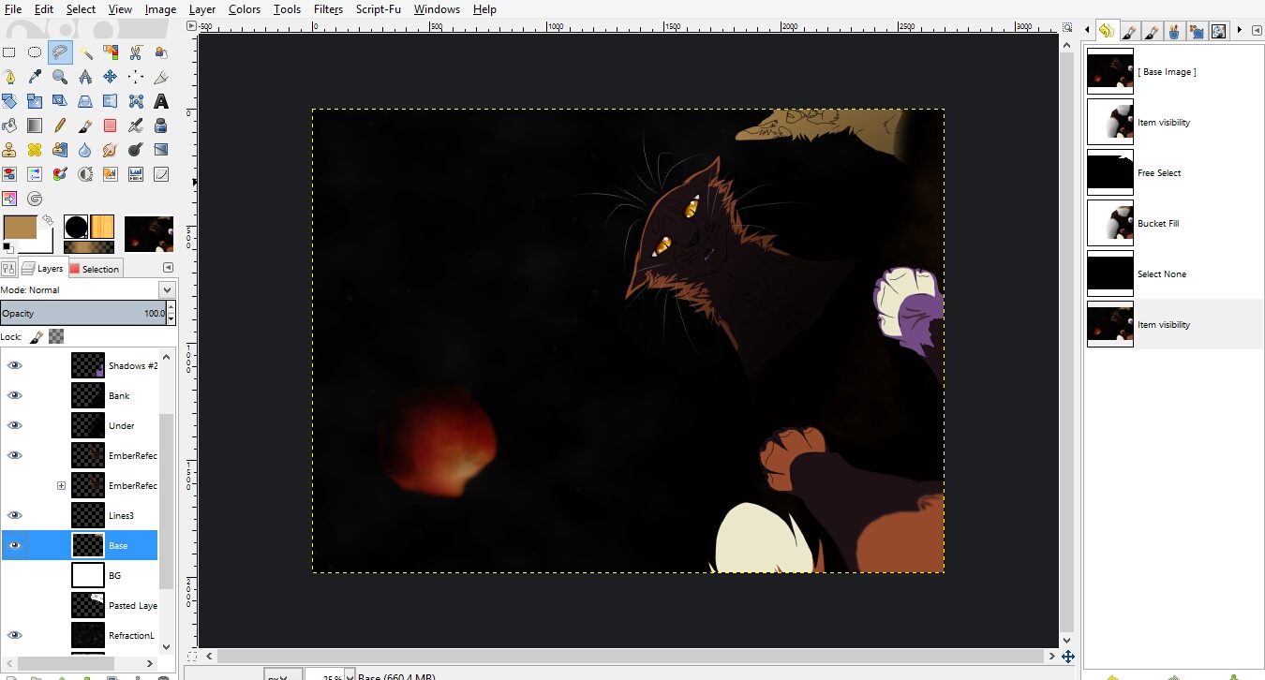Select the Zoom magnifier tool
Image resolution: width=1265 pixels, height=680 pixels.
click(x=60, y=77)
